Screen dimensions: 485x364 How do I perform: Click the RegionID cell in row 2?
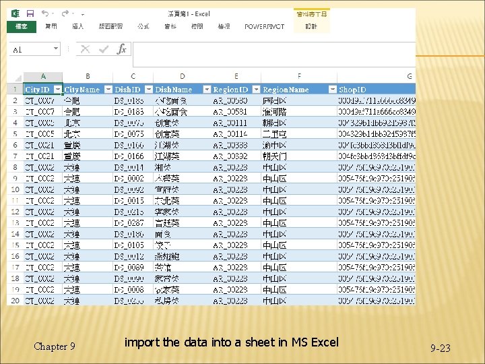[236, 100]
